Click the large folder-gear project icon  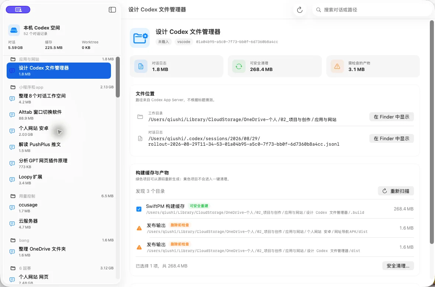click(x=140, y=38)
